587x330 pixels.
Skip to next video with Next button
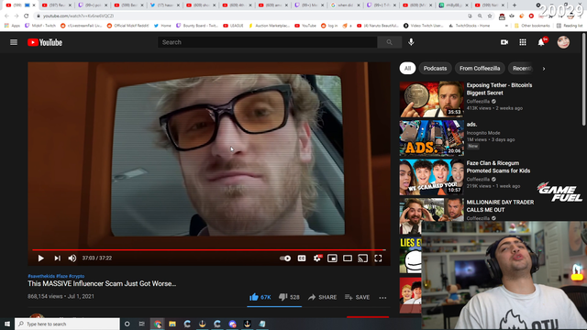[x=57, y=258]
